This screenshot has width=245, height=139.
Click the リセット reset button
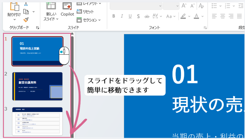click(x=85, y=11)
